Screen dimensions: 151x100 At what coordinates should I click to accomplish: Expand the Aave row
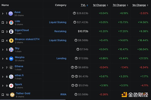click(x=3, y=13)
